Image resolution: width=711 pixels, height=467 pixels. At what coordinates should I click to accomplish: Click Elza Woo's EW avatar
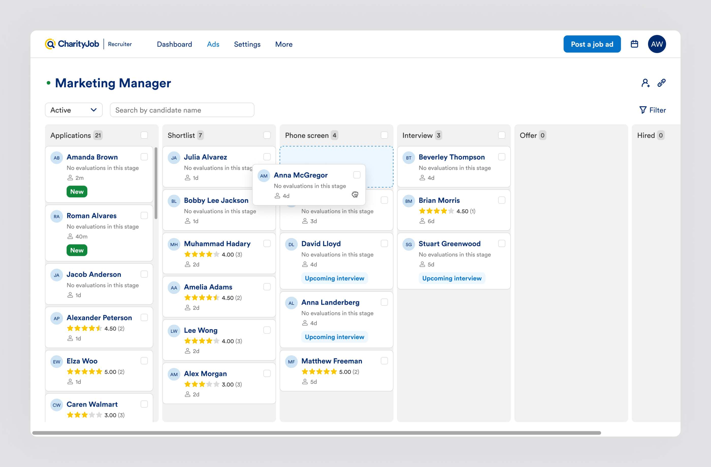pos(56,362)
